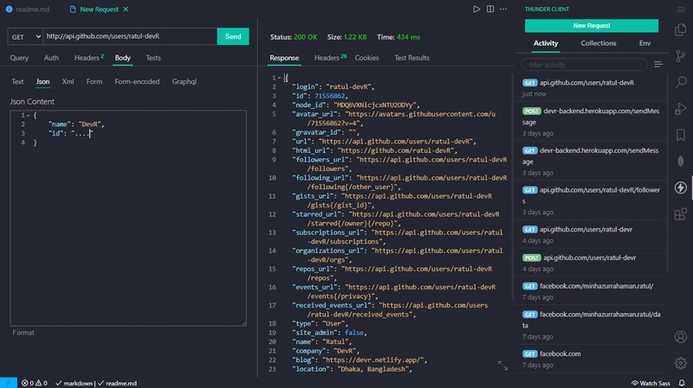Click the New Request button
Screen dimensions: 693x388
point(592,26)
